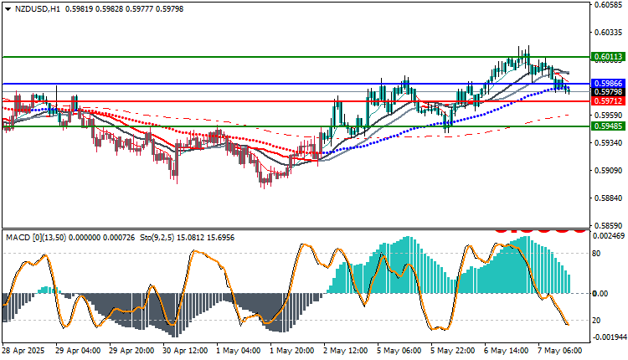Click the 20 stochastic level label
628x360 pixels.
point(596,321)
